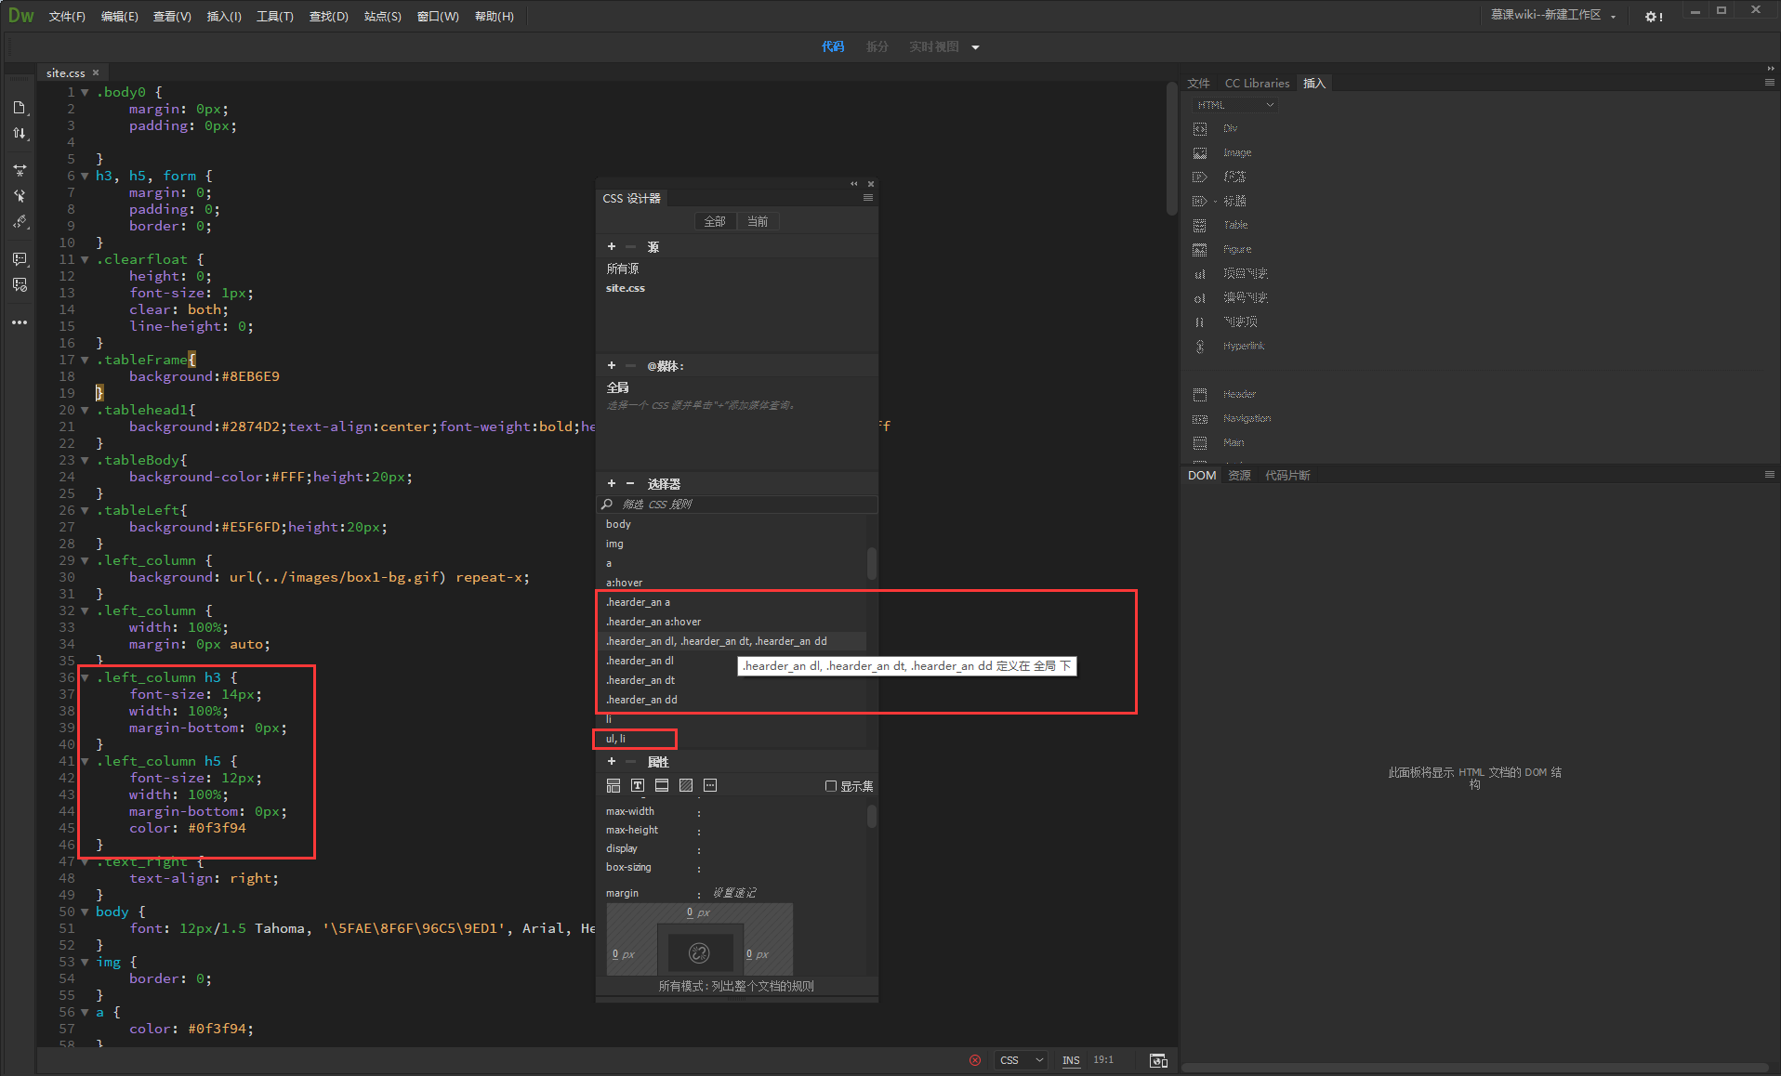Show More properties category icon
1781x1076 pixels.
tap(710, 785)
